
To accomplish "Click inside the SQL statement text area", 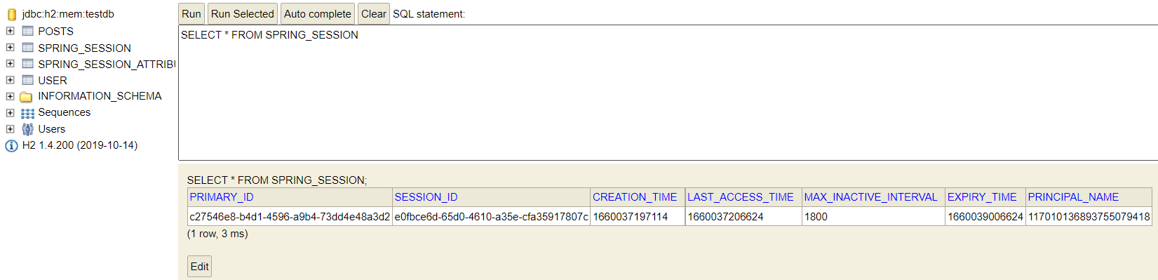I will tap(668, 93).
